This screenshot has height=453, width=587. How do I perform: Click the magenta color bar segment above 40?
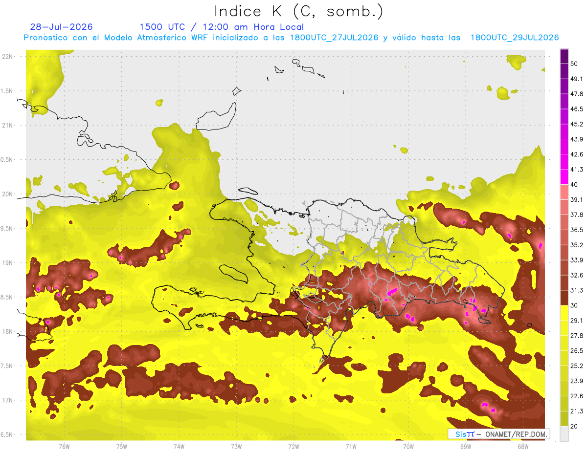coord(564,177)
